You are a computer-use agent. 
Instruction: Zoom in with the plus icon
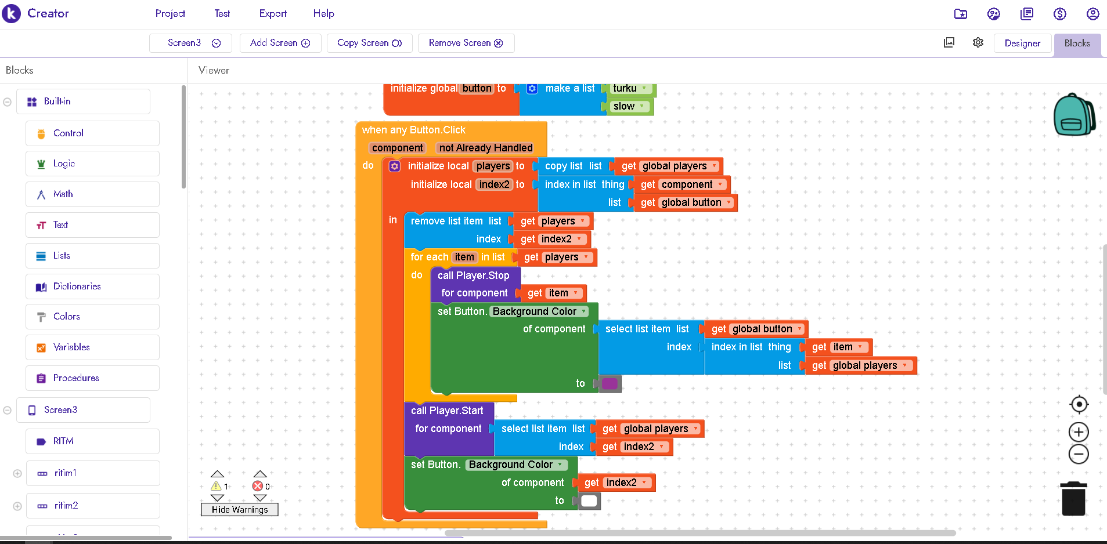(x=1079, y=432)
